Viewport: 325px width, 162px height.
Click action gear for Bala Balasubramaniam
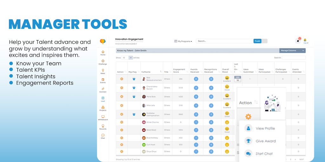tap(122, 79)
